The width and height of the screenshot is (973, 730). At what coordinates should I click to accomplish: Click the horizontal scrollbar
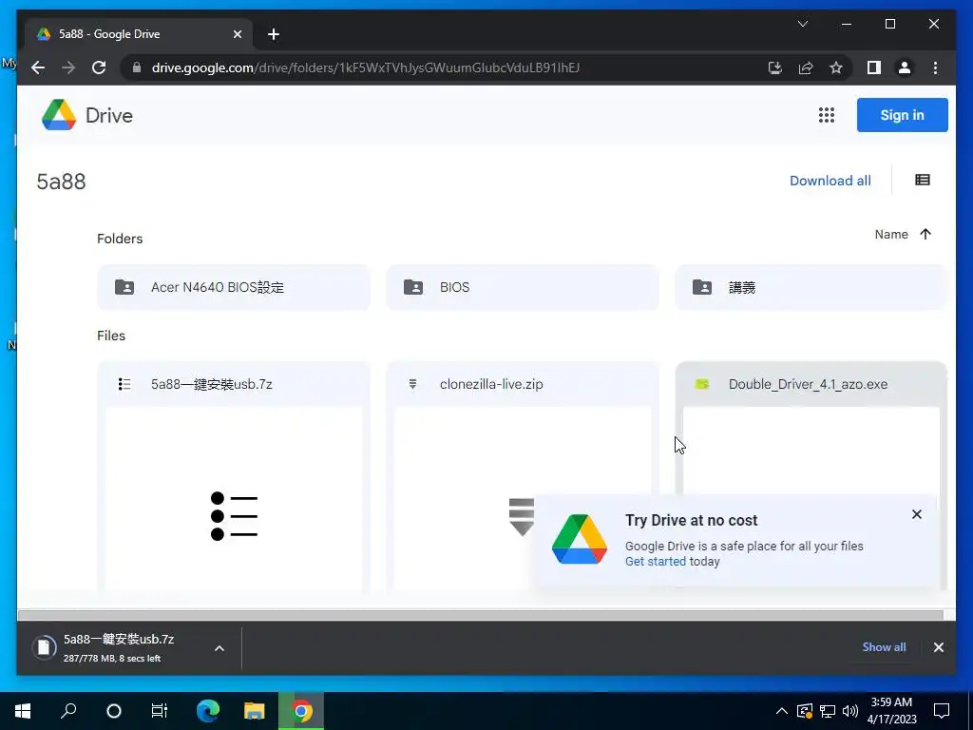click(480, 615)
